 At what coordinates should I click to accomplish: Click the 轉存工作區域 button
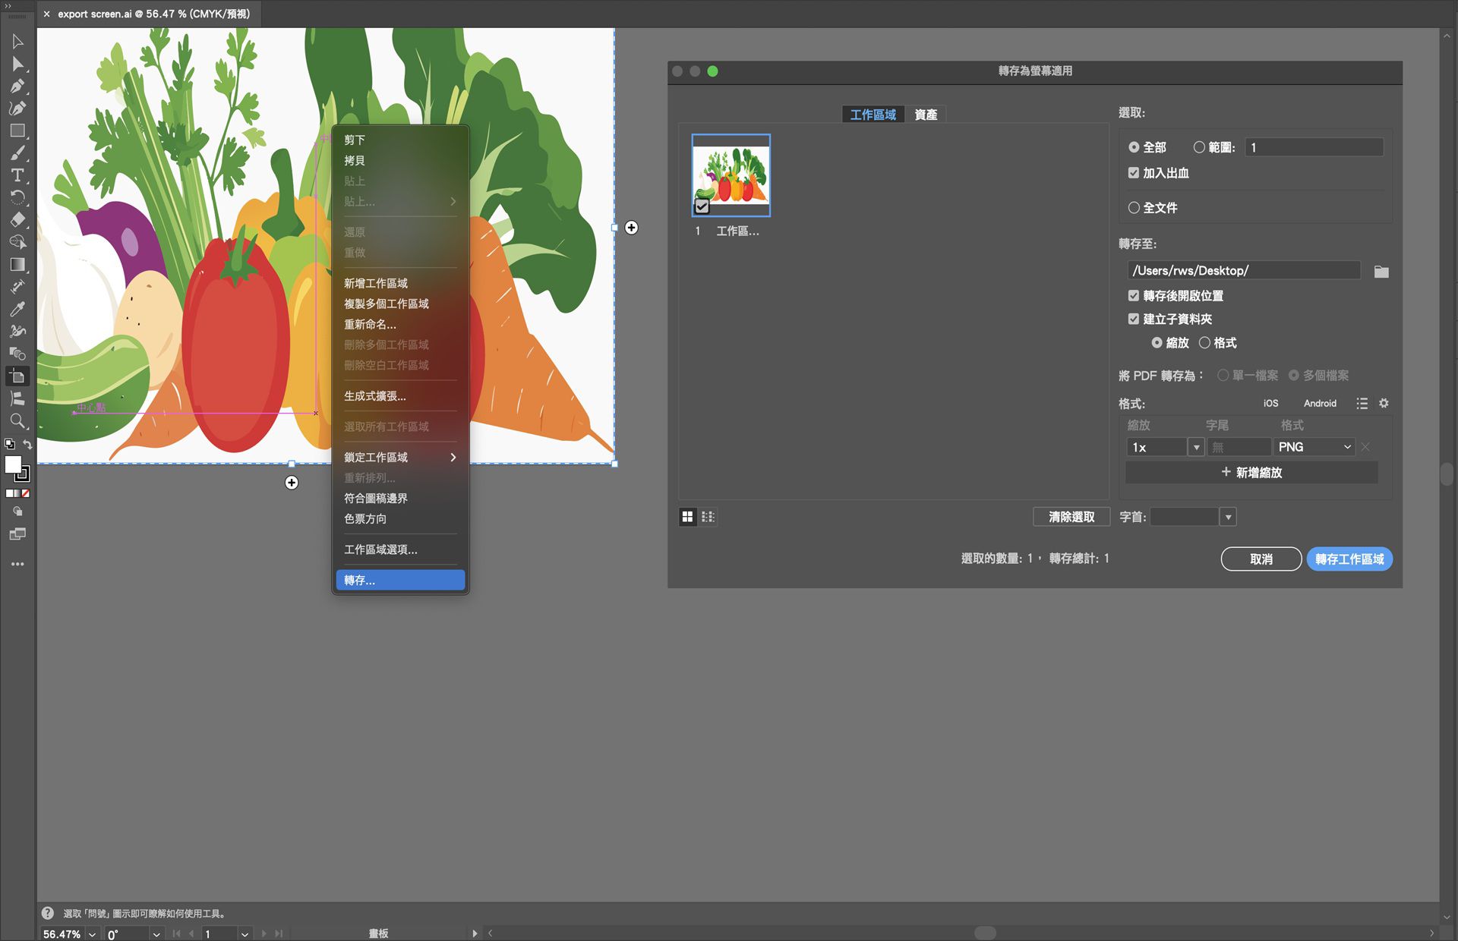[1349, 559]
